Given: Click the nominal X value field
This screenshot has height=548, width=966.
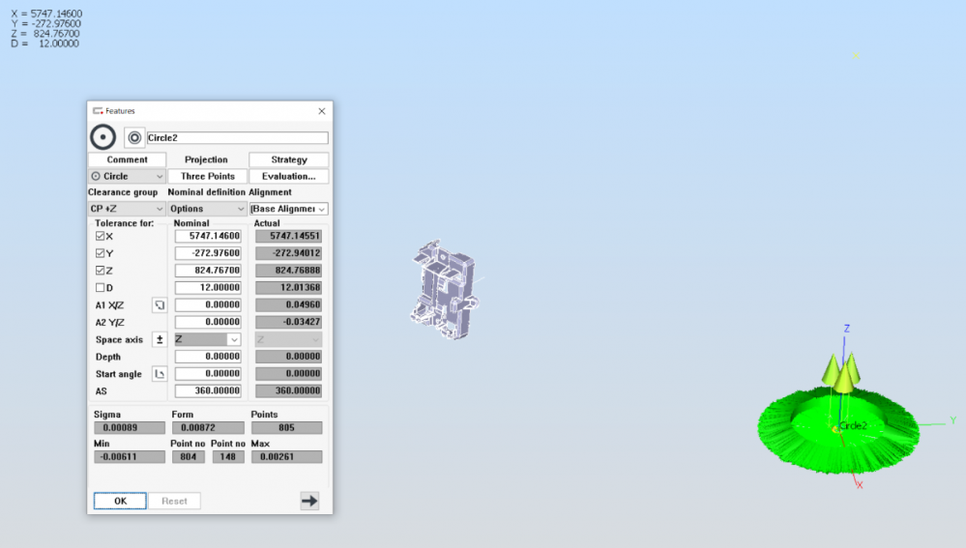Looking at the screenshot, I should point(208,236).
